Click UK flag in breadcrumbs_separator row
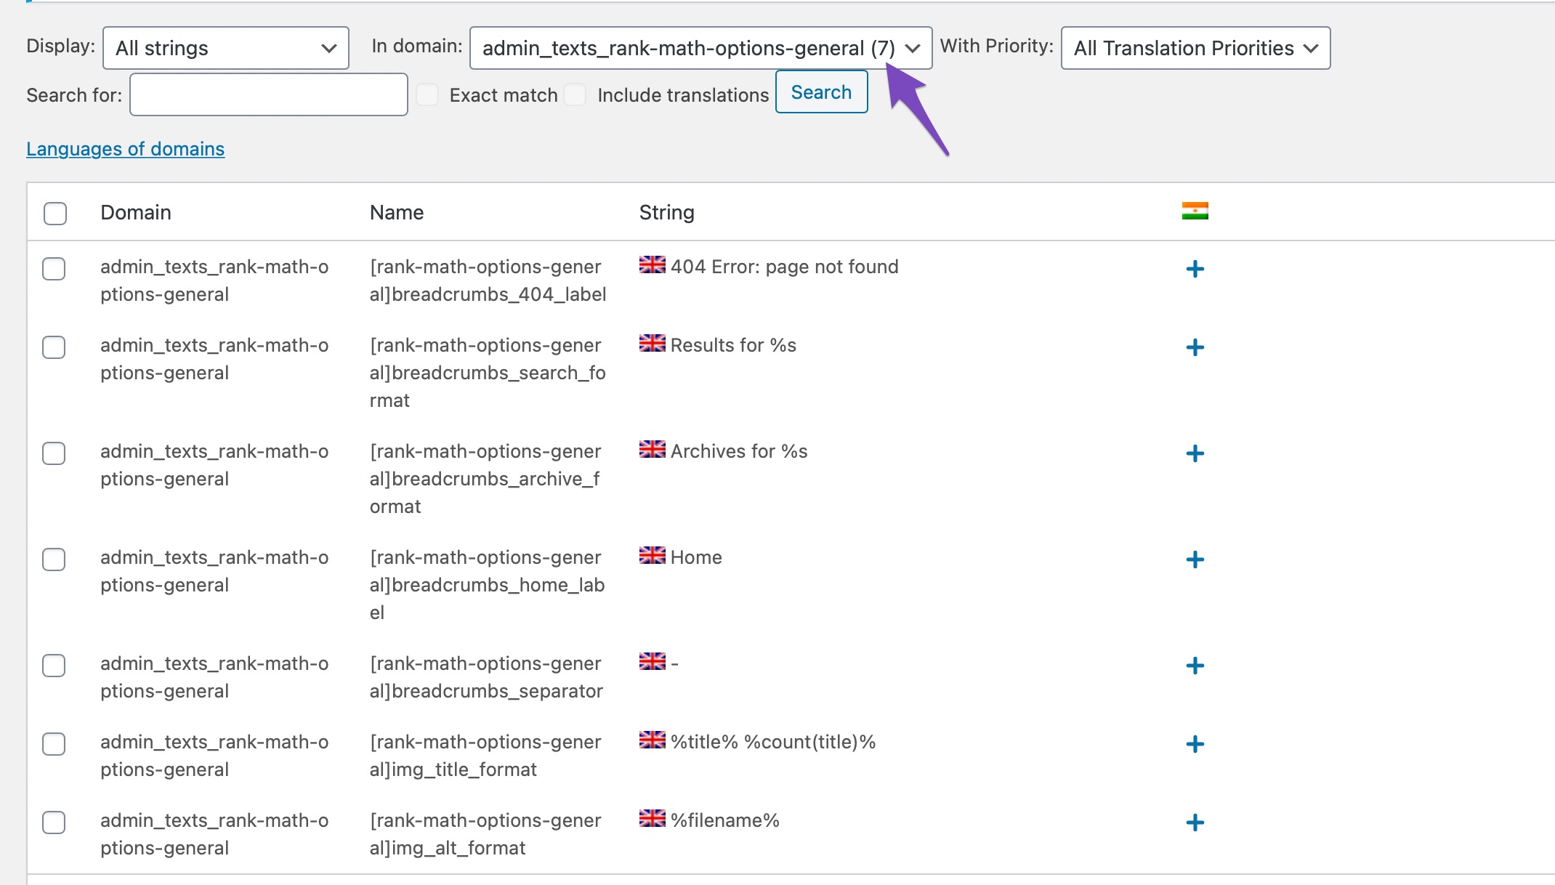This screenshot has width=1555, height=885. pos(652,661)
